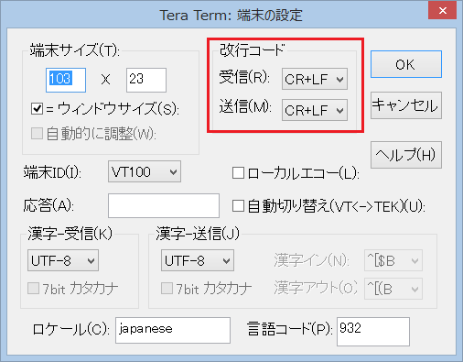Toggle 7bit カタカナ under 漢字-受信

tap(33, 289)
